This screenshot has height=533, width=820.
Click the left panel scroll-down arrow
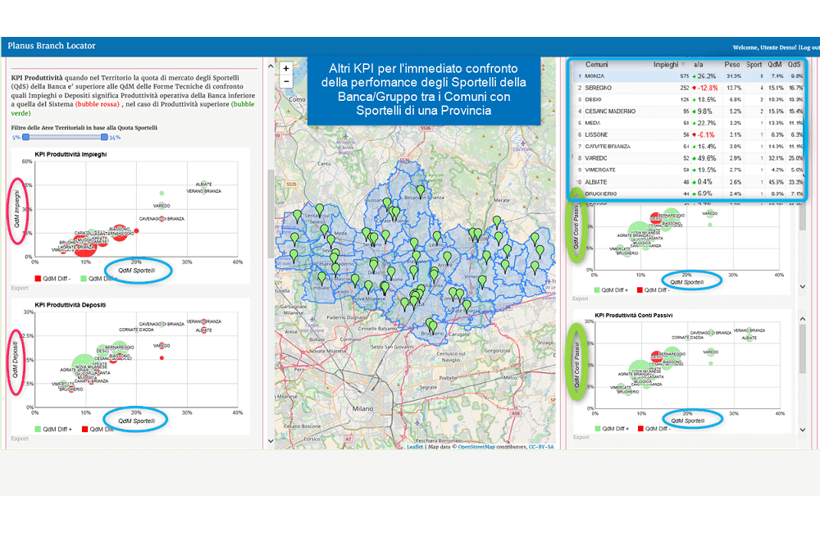[x=271, y=441]
